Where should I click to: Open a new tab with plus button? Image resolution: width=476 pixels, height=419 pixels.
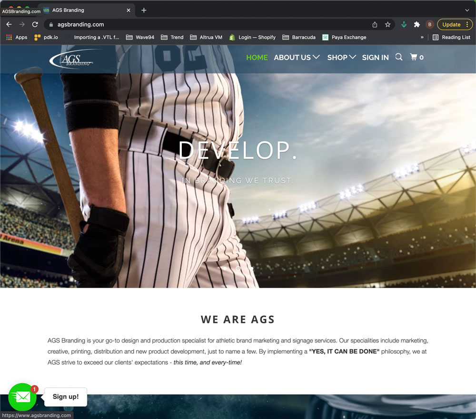[144, 10]
